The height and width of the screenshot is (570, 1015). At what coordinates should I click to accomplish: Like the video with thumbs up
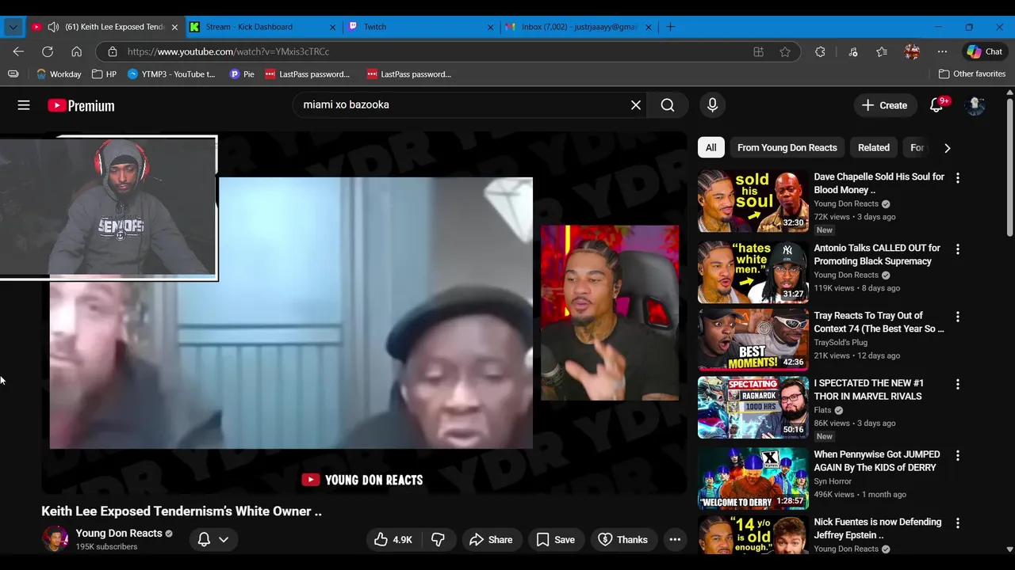tap(393, 539)
